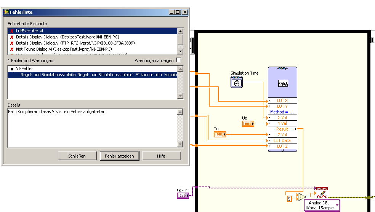Viewport: 375px width, 212px height.
Task: Click the Fehler anzeigen button
Action: [119, 156]
